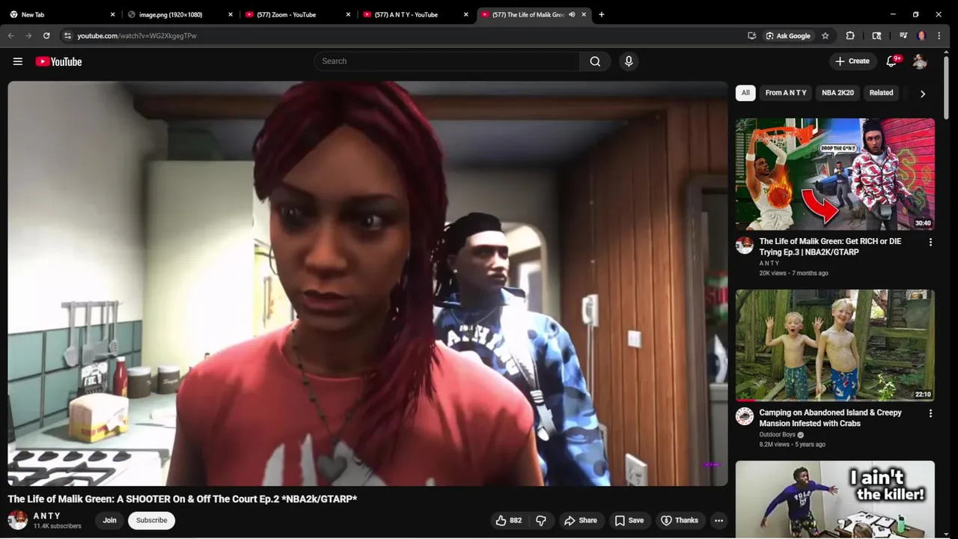Image resolution: width=958 pixels, height=539 pixels.
Task: Click the browser forward arrow
Action: (x=28, y=35)
